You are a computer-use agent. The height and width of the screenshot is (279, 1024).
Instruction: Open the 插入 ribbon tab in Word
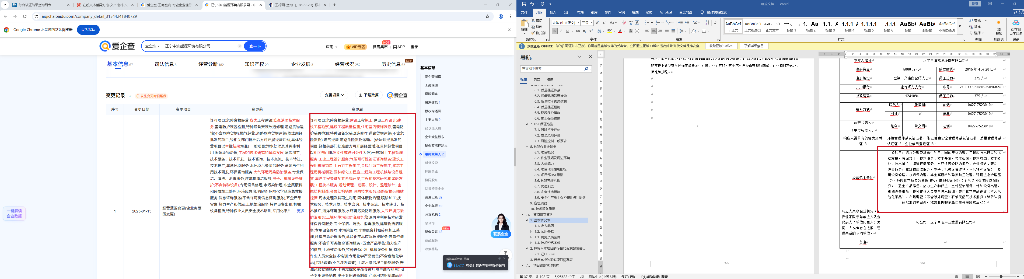click(x=553, y=12)
